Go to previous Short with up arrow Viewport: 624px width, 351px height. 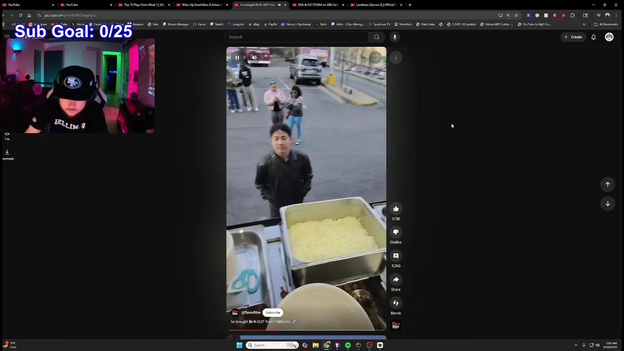click(607, 184)
